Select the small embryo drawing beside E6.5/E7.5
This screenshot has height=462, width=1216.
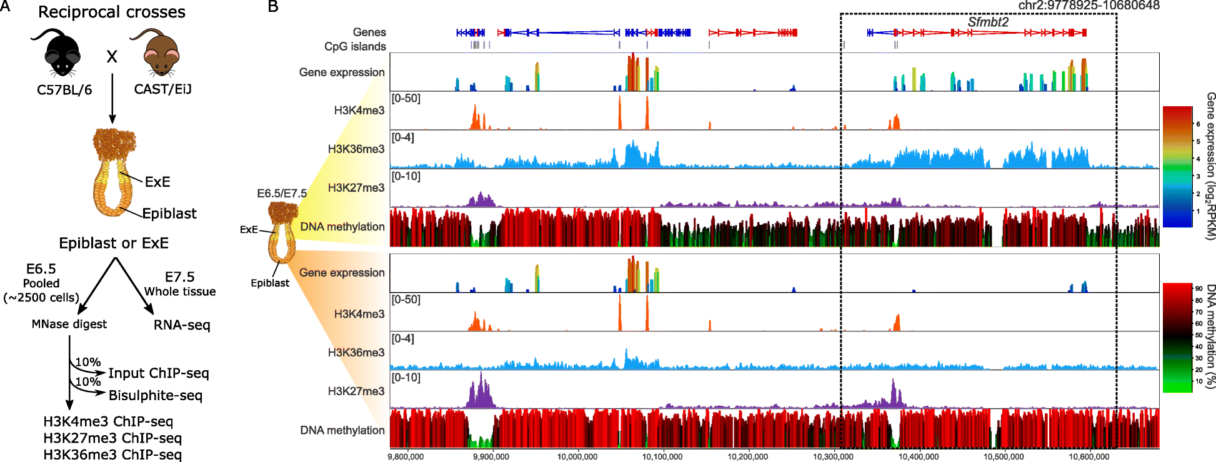pos(282,232)
